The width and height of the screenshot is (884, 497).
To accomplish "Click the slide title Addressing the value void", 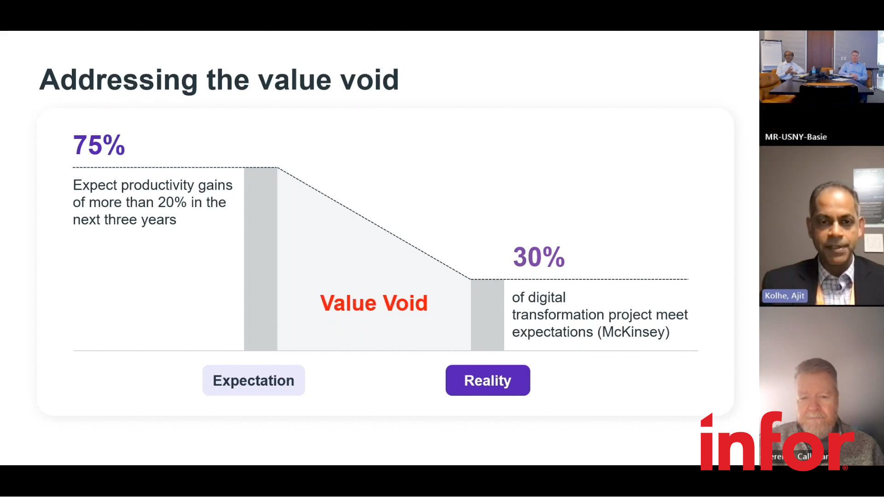I will pyautogui.click(x=219, y=80).
